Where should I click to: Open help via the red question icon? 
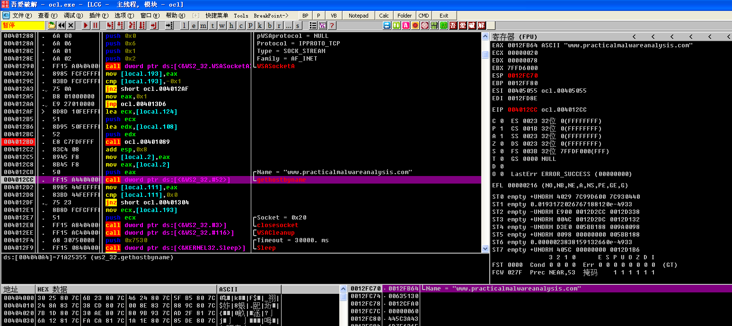[x=332, y=26]
